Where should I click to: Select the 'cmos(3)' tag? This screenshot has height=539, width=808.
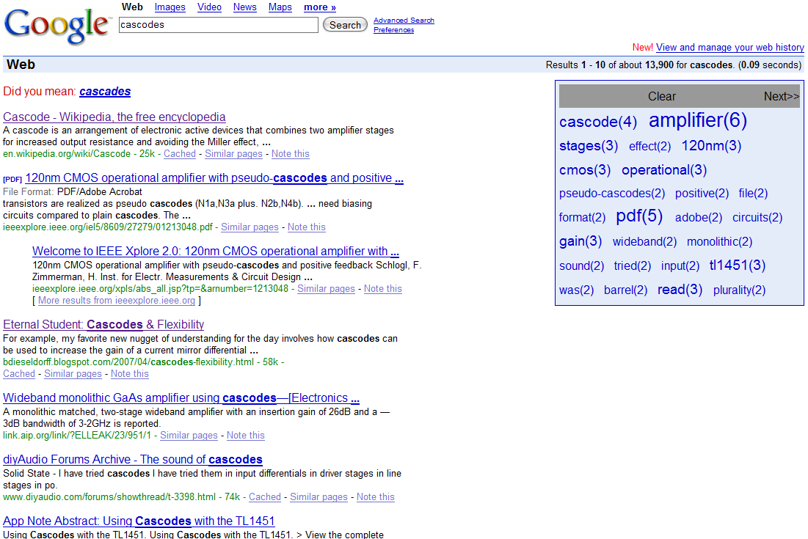coord(585,170)
